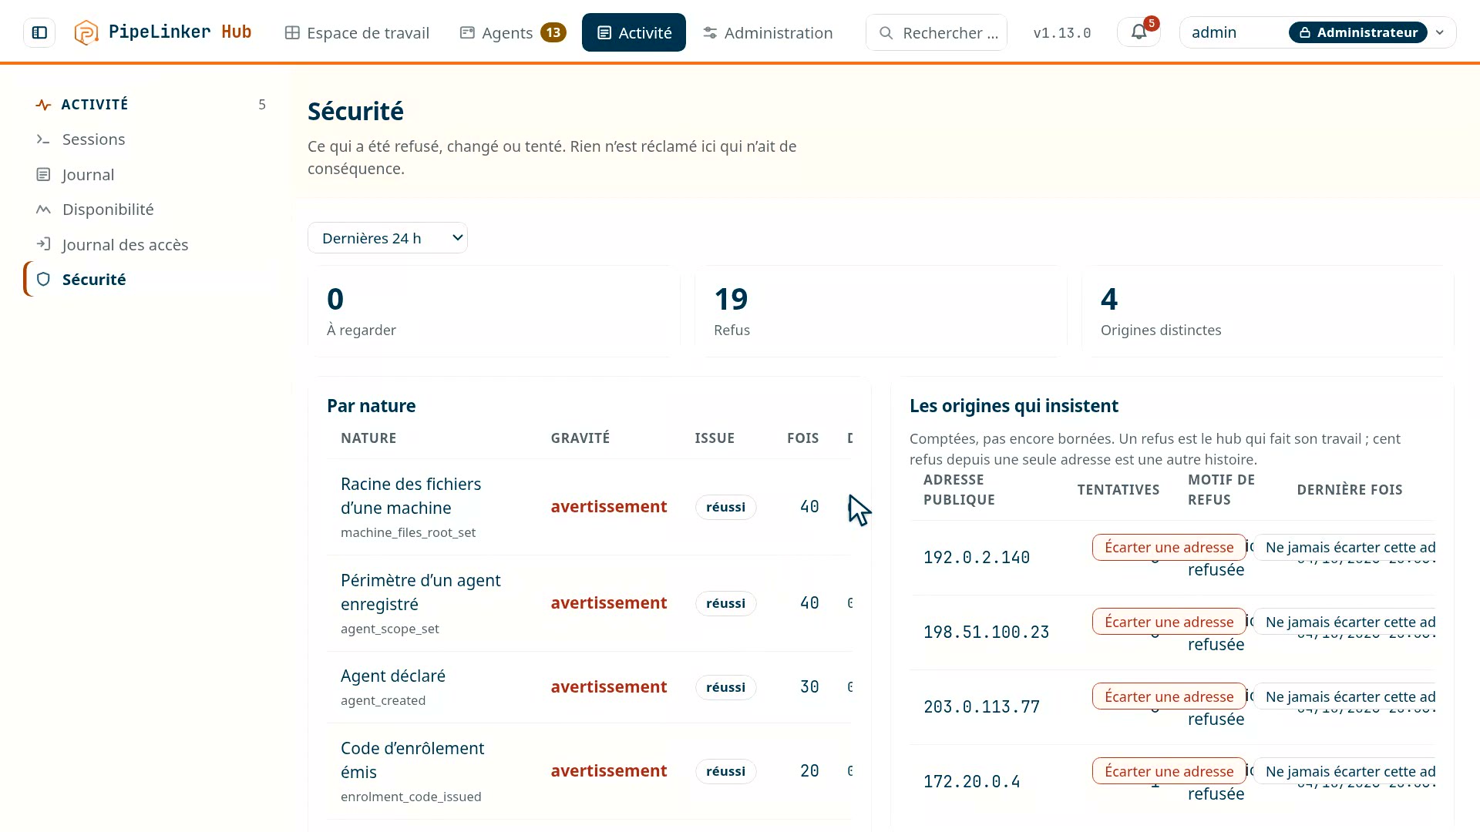Screen dimensions: 1480x832
Task: Expand the admin account menu chevron
Action: [x=1439, y=32]
